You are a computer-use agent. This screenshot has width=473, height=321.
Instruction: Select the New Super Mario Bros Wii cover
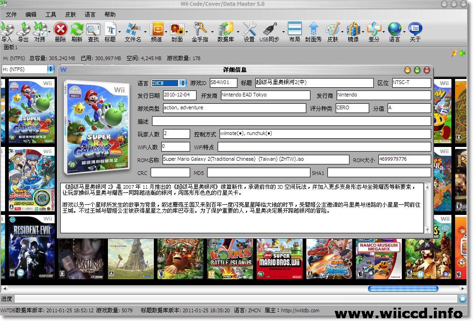tap(280, 259)
